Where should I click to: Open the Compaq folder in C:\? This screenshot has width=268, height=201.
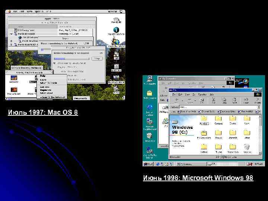[218, 120]
